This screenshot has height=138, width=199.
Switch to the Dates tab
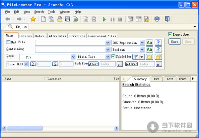(40, 36)
